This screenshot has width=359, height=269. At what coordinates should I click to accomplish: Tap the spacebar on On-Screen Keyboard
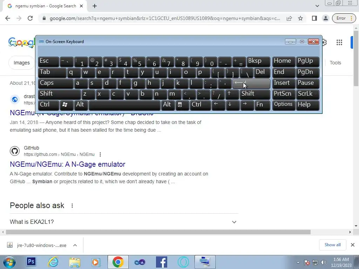[124, 105]
